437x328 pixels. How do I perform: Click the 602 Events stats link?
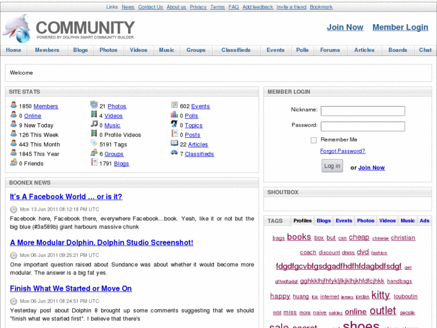pyautogui.click(x=200, y=107)
